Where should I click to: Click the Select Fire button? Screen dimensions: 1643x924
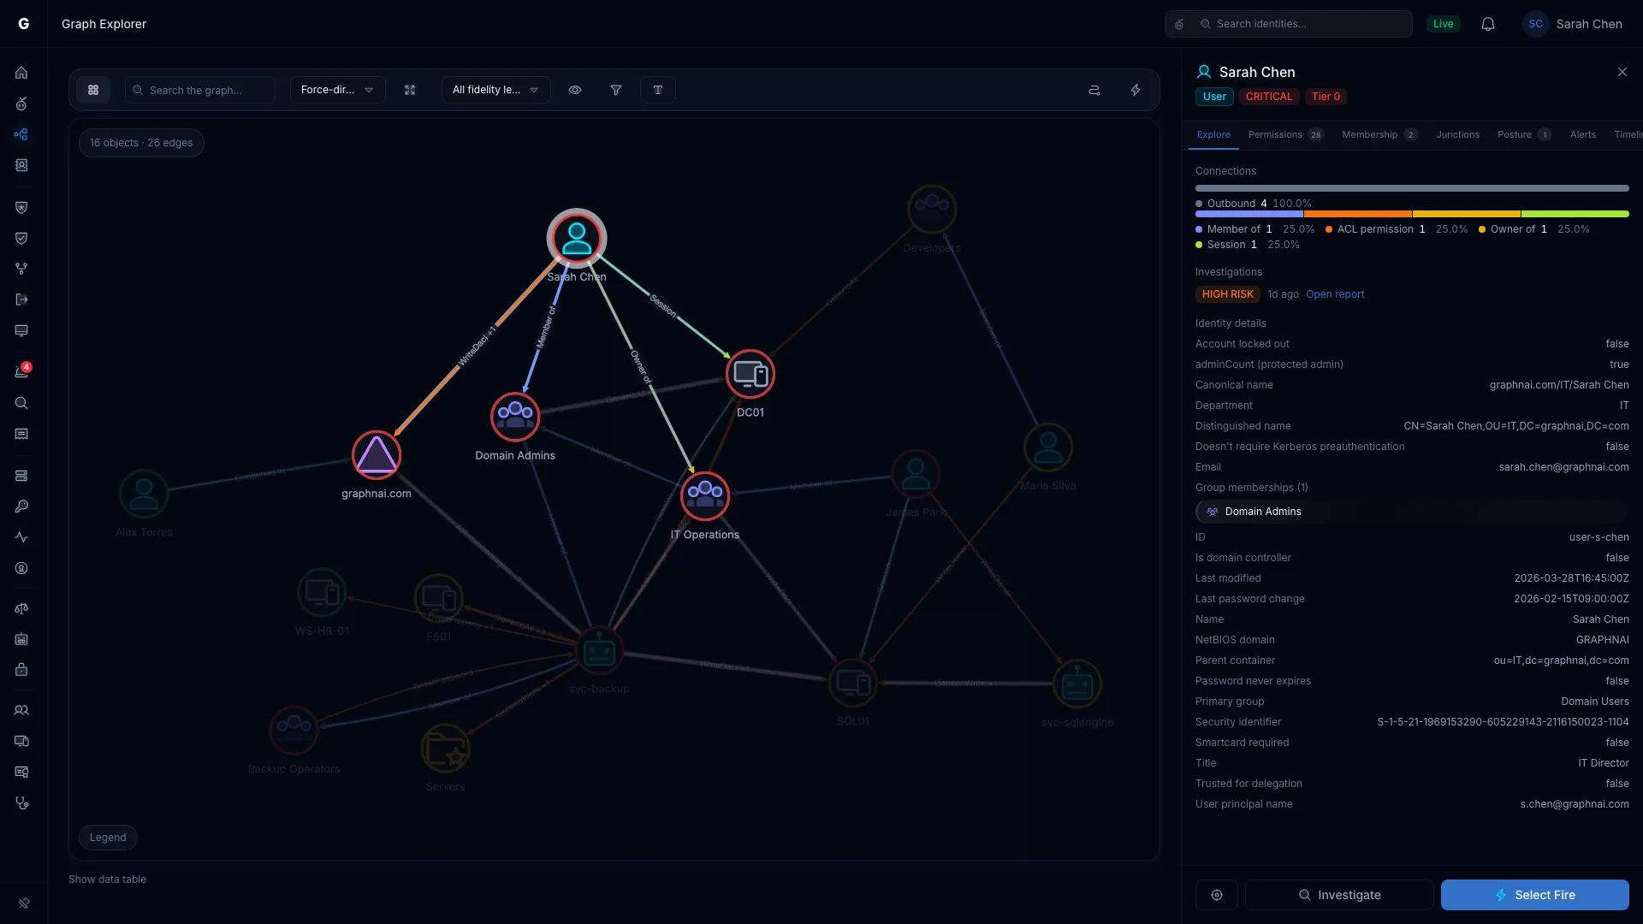(x=1534, y=895)
